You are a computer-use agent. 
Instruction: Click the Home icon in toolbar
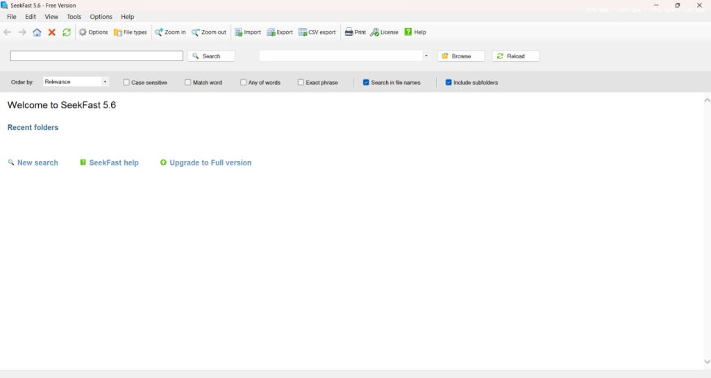click(x=37, y=32)
